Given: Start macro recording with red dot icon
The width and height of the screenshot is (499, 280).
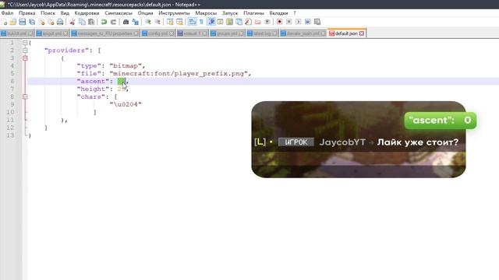Looking at the screenshot, I should 279,22.
